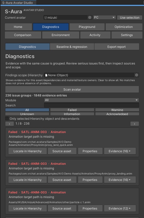
Task: Expand Evidence (16) for proxy_landing.anim
Action: (120, 180)
